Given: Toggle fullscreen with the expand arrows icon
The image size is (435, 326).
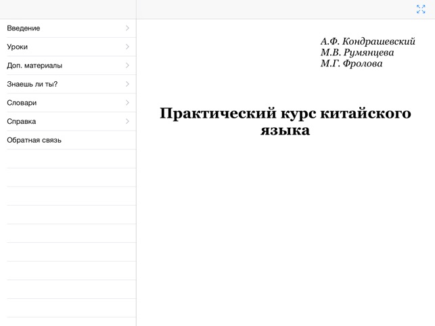Looking at the screenshot, I should [421, 9].
